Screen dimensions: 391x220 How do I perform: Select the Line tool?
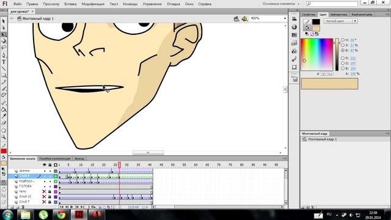(x=4, y=68)
